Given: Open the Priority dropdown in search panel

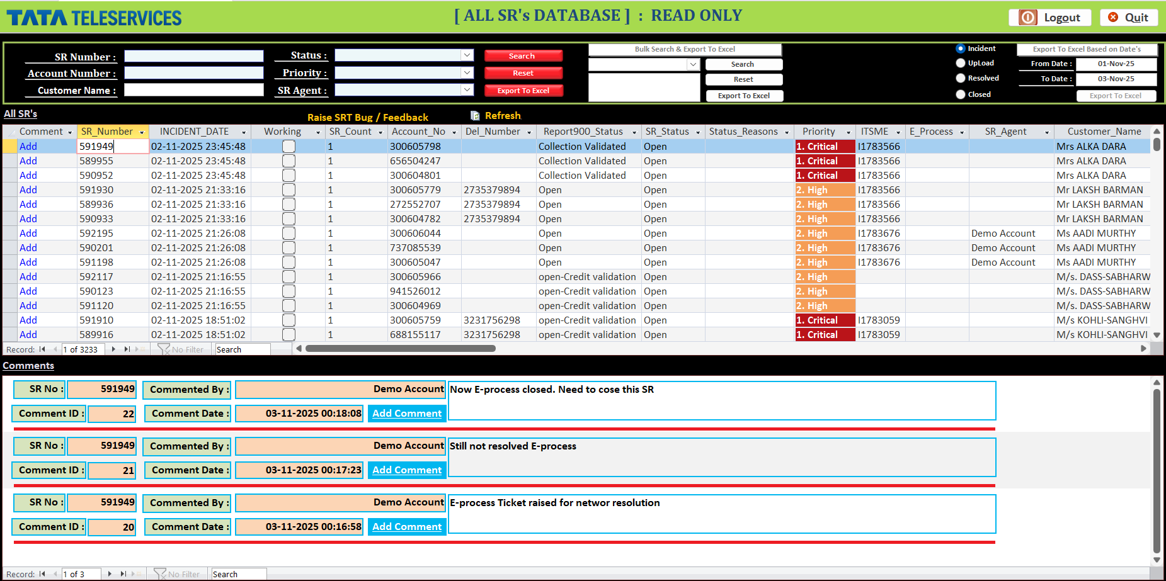Looking at the screenshot, I should 466,72.
